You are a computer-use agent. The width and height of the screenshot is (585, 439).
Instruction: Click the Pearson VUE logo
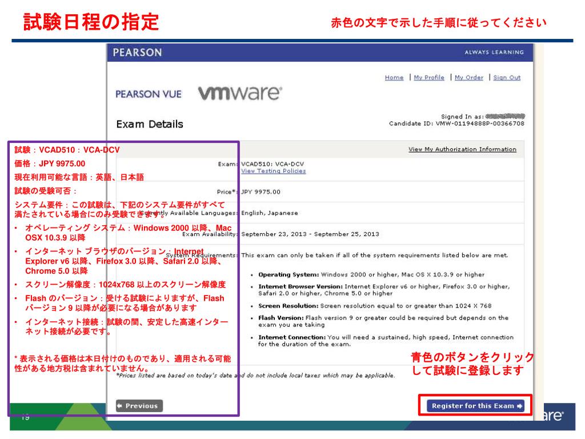coord(149,94)
